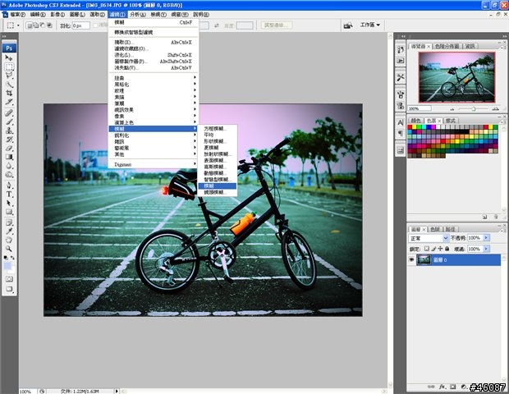The height and width of the screenshot is (394, 509).
Task: Select the Dodge tool
Action: click(9, 174)
